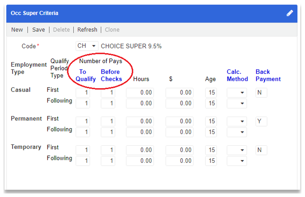Expand Calc. Method dropdown for Permanent First
305x197 pixels.
click(237, 121)
